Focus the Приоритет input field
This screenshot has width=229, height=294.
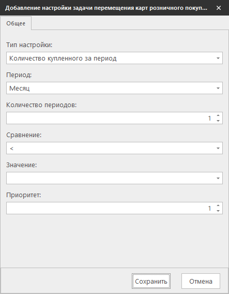(x=111, y=208)
